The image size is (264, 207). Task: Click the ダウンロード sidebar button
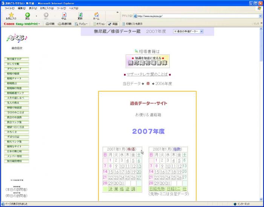click(x=17, y=69)
